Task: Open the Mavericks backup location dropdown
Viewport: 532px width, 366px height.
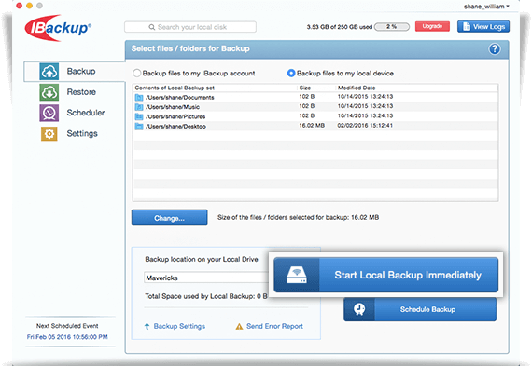Action: point(206,278)
